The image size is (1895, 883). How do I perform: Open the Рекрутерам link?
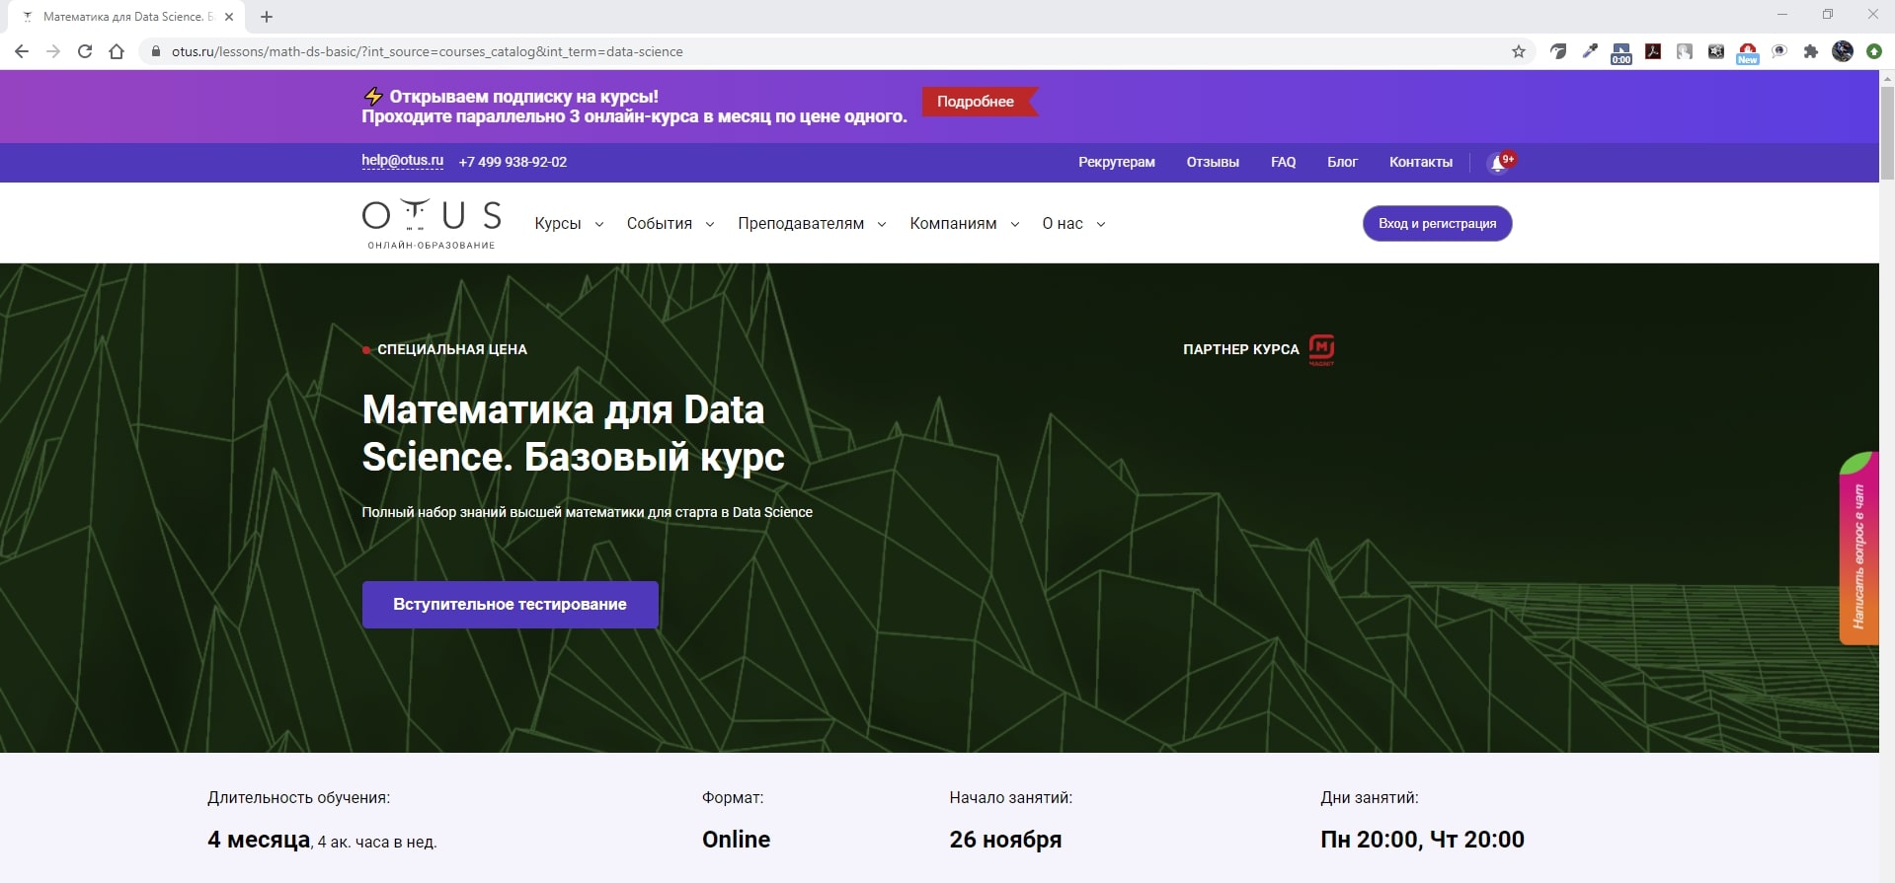(x=1117, y=162)
